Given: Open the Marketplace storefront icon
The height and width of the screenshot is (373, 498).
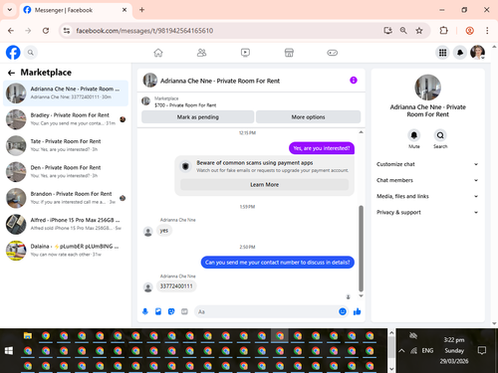Looking at the screenshot, I should 289,53.
